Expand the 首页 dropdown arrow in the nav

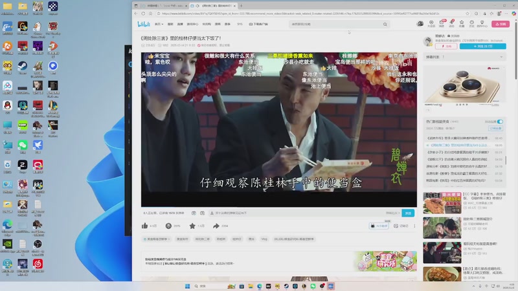(163, 24)
